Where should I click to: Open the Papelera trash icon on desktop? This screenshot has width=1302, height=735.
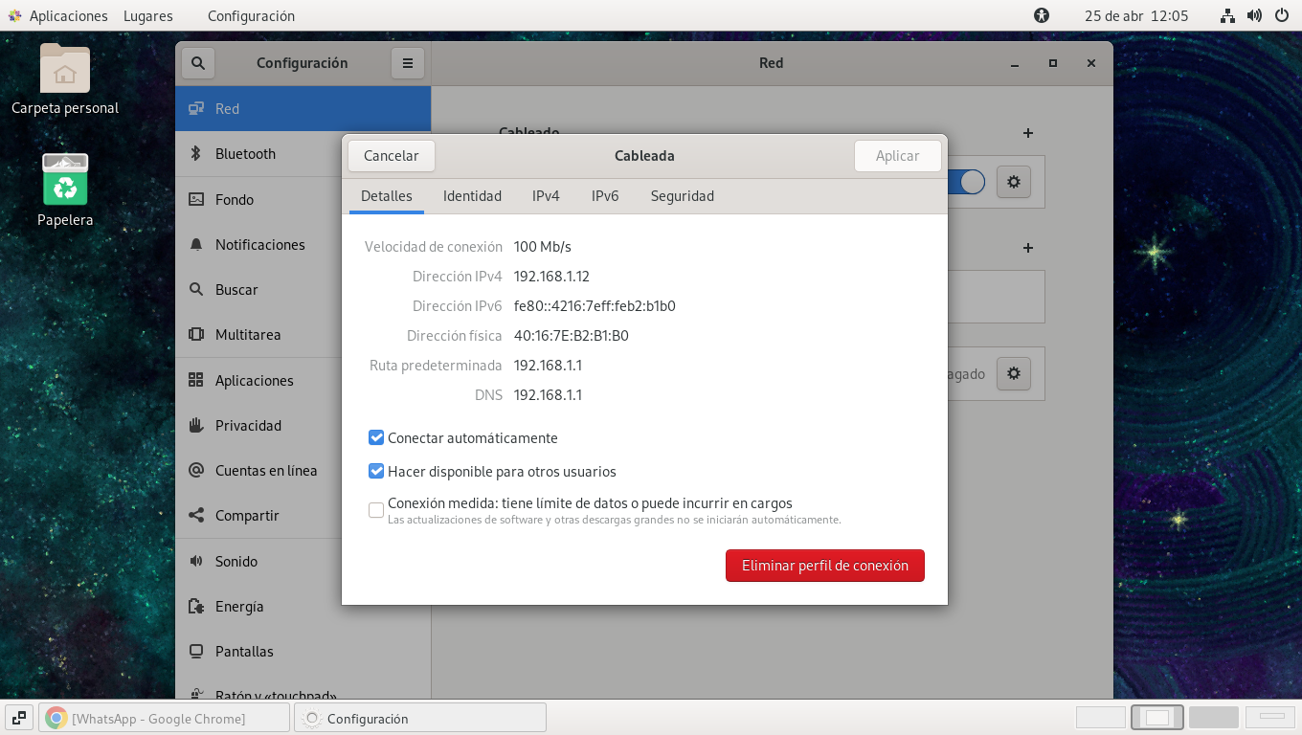pyautogui.click(x=65, y=181)
